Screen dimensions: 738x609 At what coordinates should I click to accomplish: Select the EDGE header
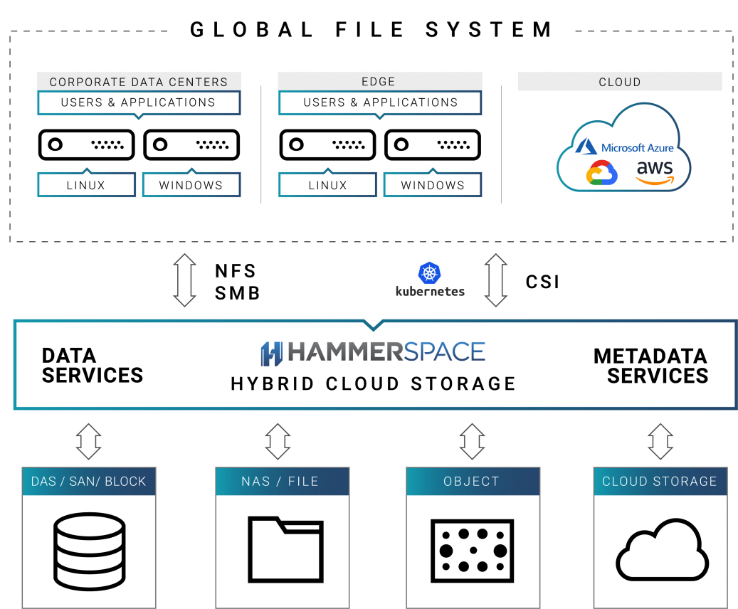point(380,81)
